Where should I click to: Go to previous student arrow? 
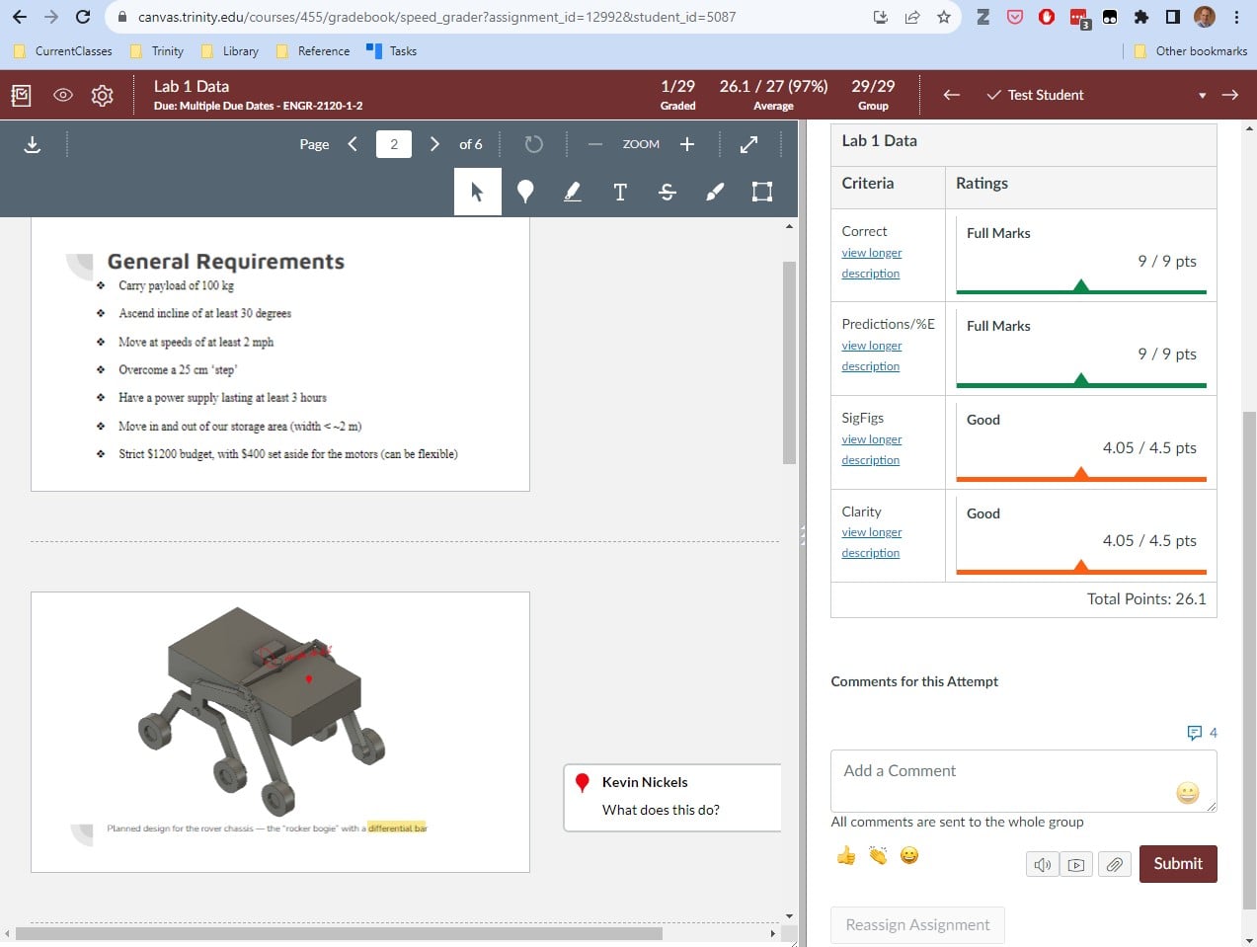tap(952, 95)
